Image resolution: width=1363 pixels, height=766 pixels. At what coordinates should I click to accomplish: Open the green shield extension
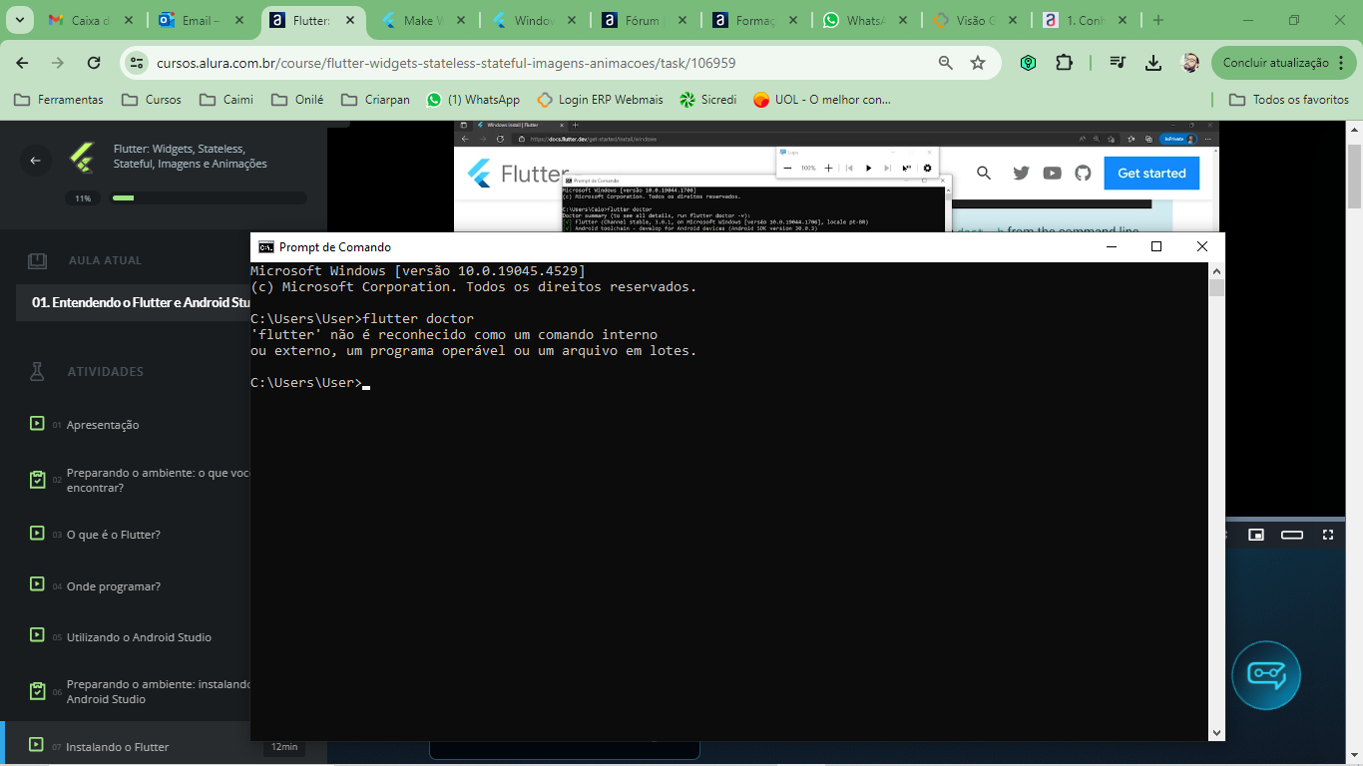point(1028,63)
